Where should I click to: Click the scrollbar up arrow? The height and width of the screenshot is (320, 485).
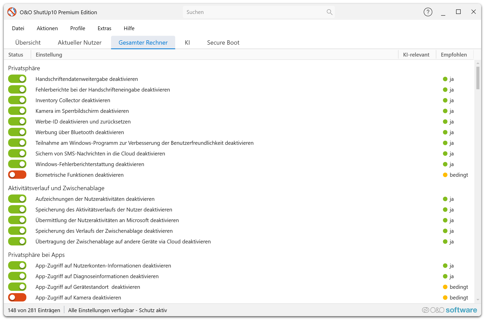click(x=478, y=63)
